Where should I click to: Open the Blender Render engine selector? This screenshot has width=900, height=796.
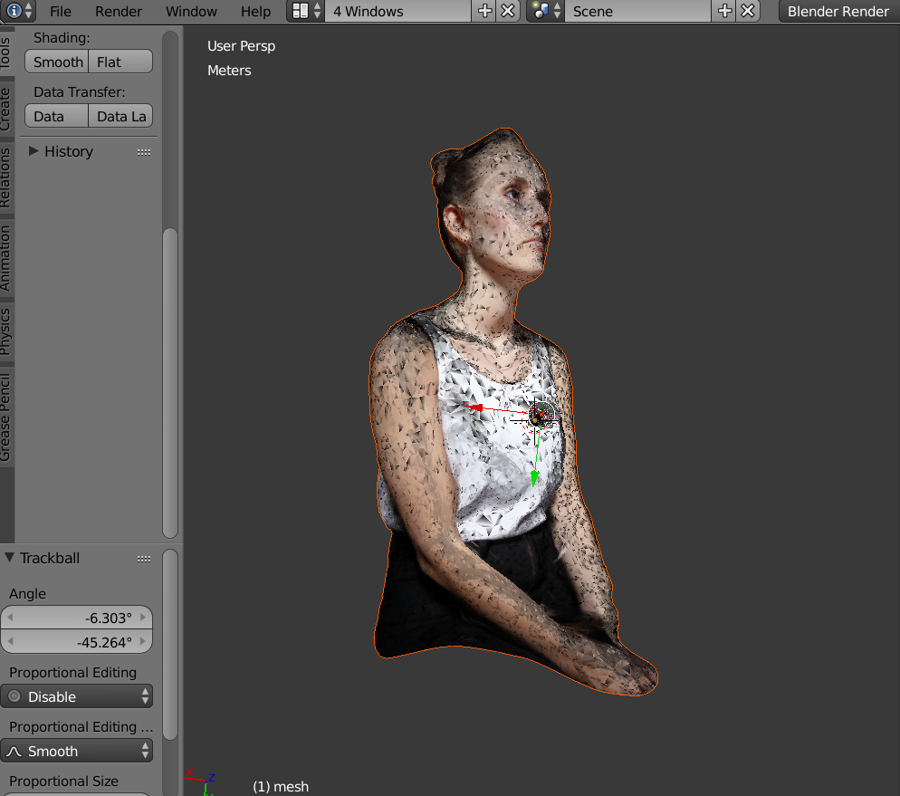[838, 11]
